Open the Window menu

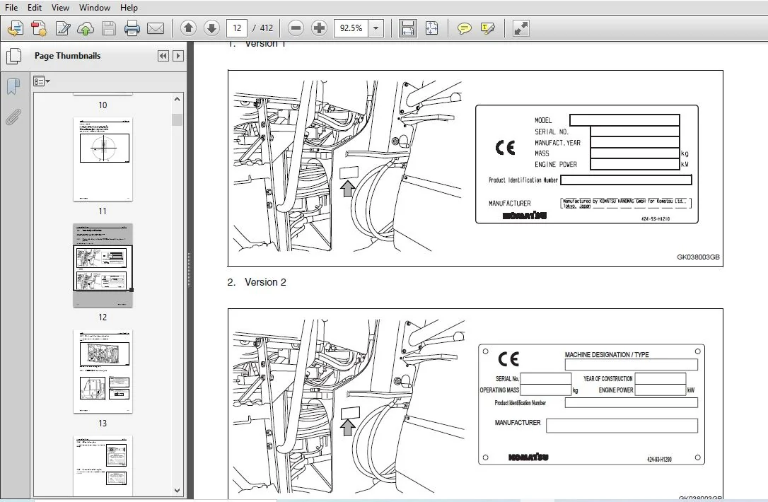click(x=95, y=7)
